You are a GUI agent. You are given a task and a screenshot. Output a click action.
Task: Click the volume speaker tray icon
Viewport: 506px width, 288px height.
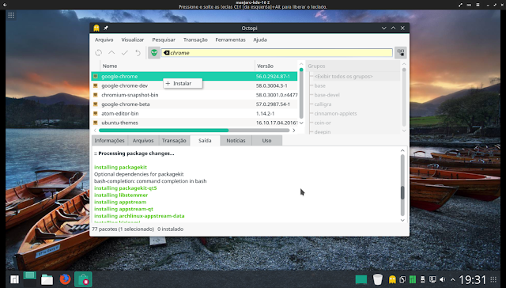[x=443, y=279]
